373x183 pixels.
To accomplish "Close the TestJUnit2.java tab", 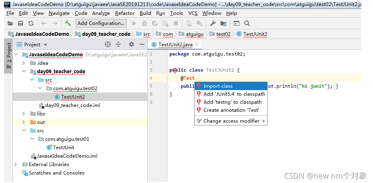I will point(197,44).
